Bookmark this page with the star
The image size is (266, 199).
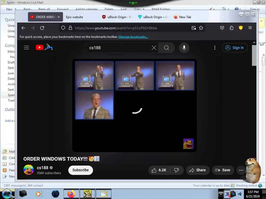(x=201, y=28)
